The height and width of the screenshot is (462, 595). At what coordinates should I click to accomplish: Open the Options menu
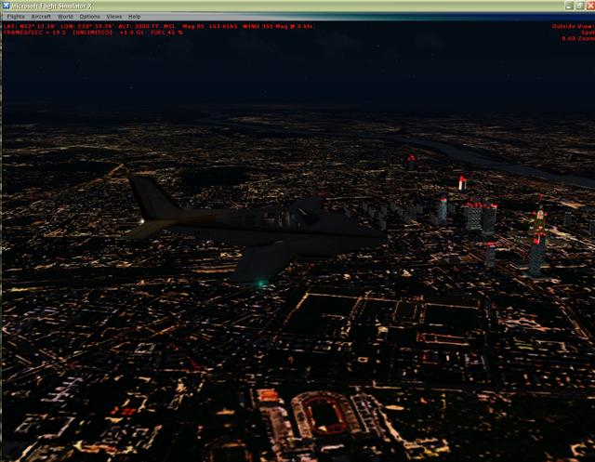[x=90, y=17]
